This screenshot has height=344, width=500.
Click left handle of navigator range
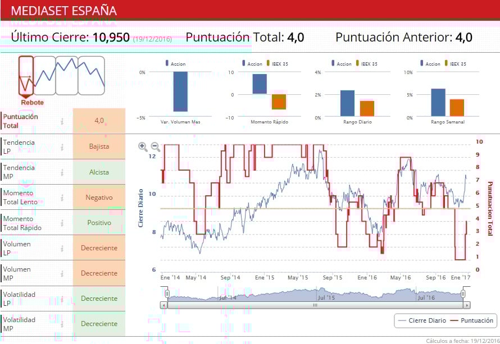tap(167, 293)
